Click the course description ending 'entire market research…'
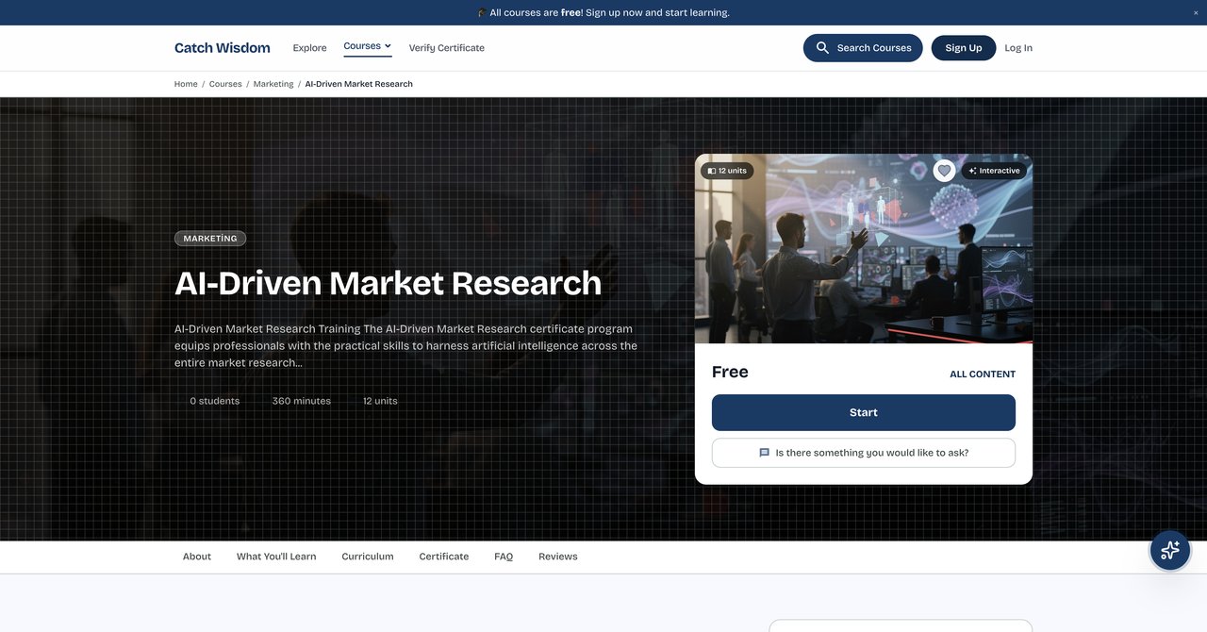 point(406,346)
